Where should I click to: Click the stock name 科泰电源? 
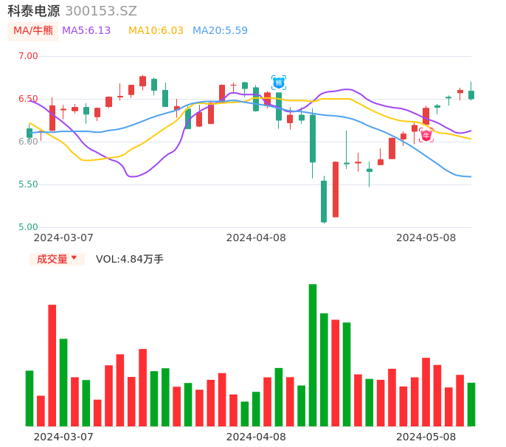click(x=34, y=11)
